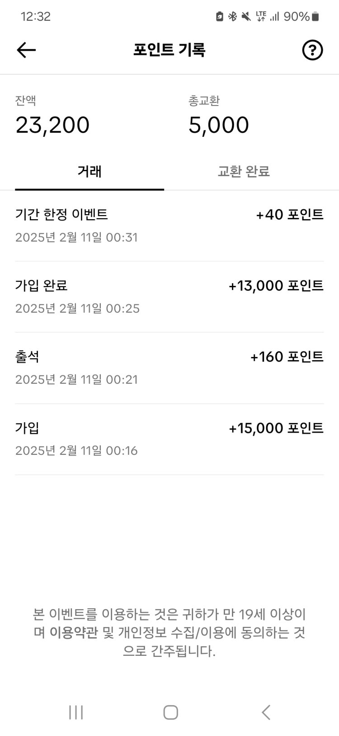Tap the Android recent apps icon
The width and height of the screenshot is (339, 736).
pos(76,712)
